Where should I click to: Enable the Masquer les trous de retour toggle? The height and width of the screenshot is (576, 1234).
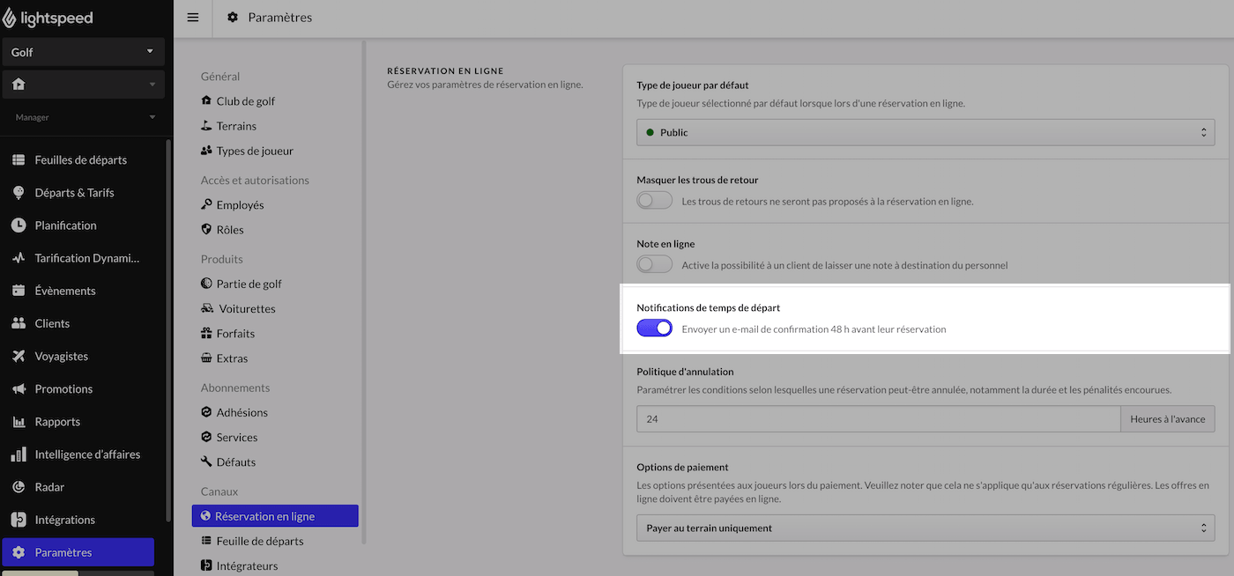(655, 201)
